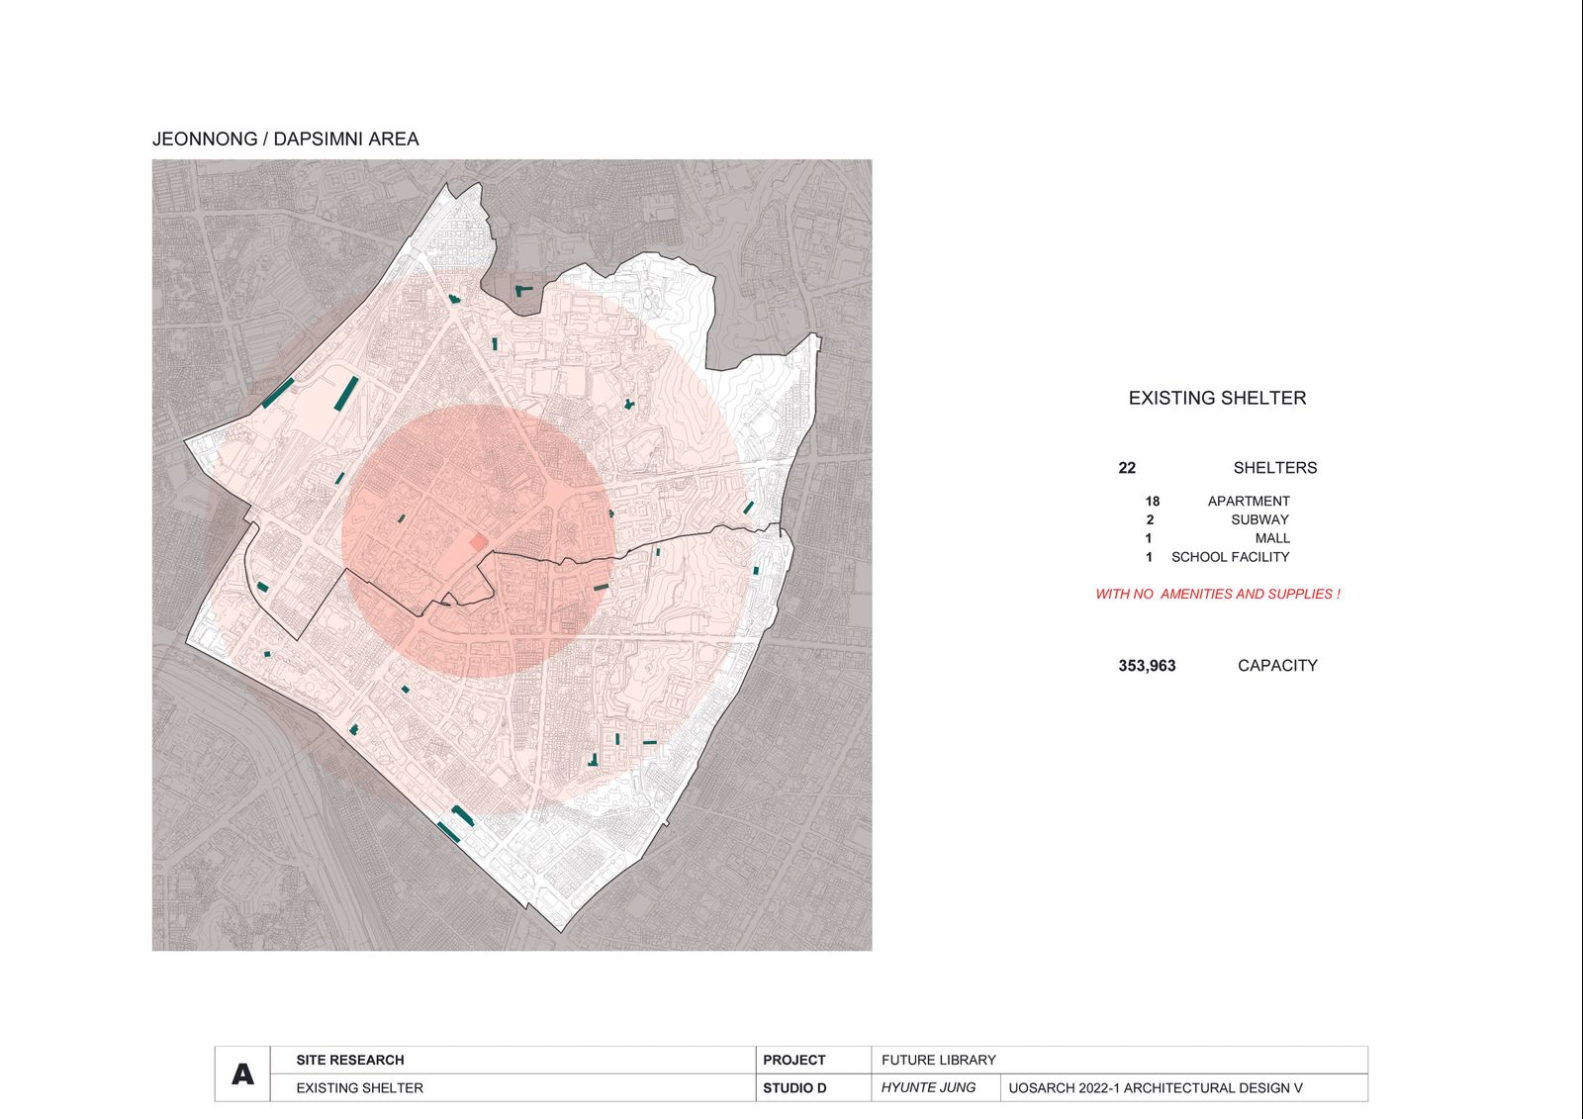Click 'SITE RESEARCH' in the title block

pos(350,1061)
